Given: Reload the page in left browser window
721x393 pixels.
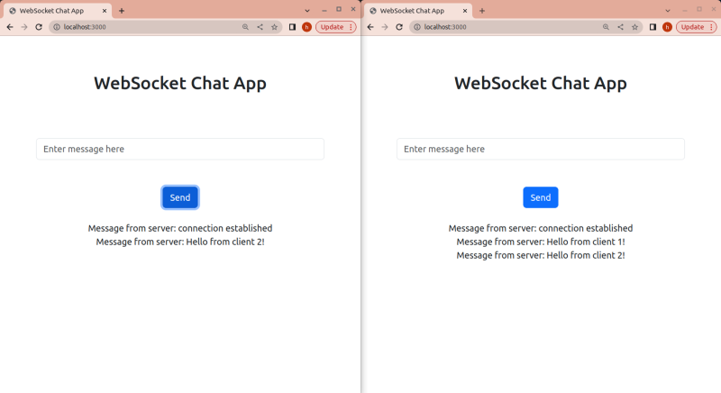Looking at the screenshot, I should click(39, 27).
